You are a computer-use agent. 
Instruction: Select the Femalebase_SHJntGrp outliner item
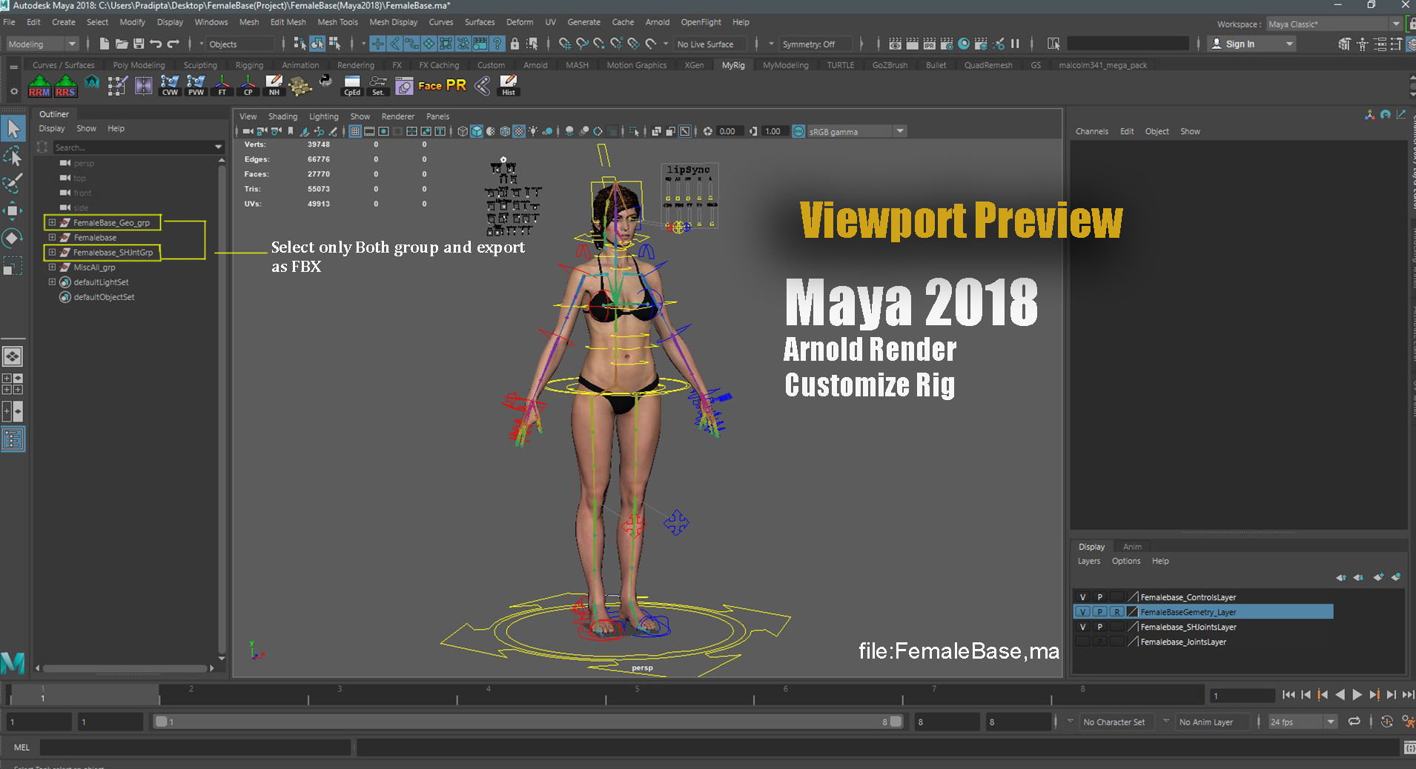(113, 253)
